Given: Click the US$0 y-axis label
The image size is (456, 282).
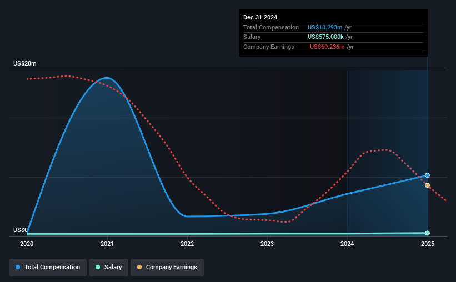Looking at the screenshot, I should (21, 230).
